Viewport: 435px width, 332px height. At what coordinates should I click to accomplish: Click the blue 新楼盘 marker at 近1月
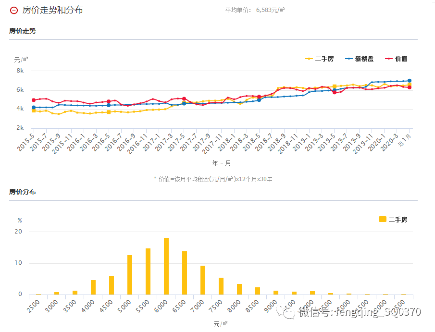coord(410,81)
